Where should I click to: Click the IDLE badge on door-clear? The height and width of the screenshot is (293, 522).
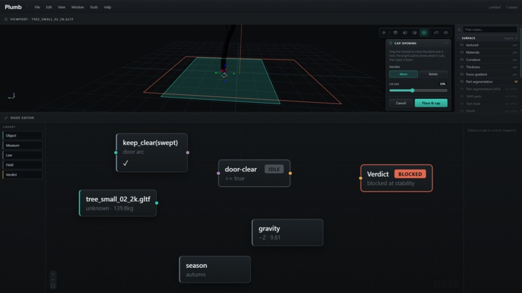pos(274,169)
